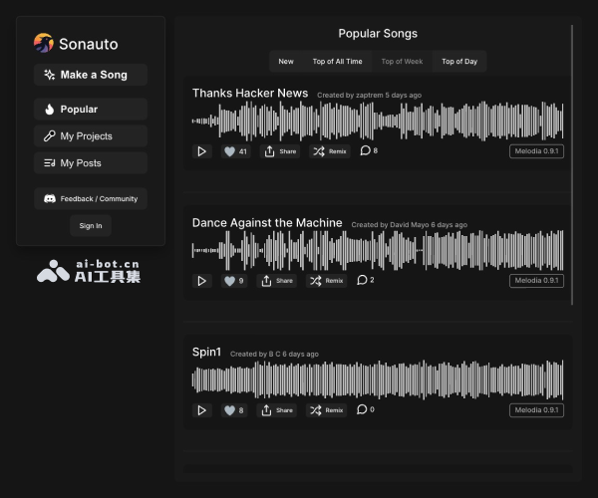Share the Spin1 song
Viewport: 598px width, 498px height.
point(279,410)
